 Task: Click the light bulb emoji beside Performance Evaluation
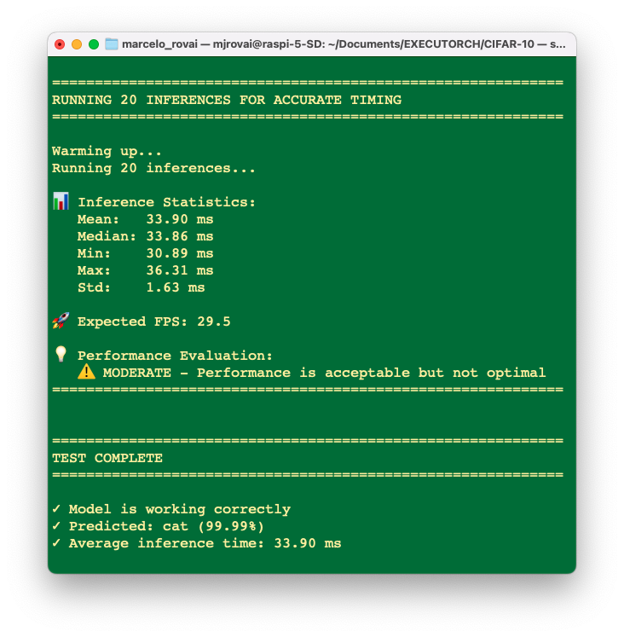61,355
